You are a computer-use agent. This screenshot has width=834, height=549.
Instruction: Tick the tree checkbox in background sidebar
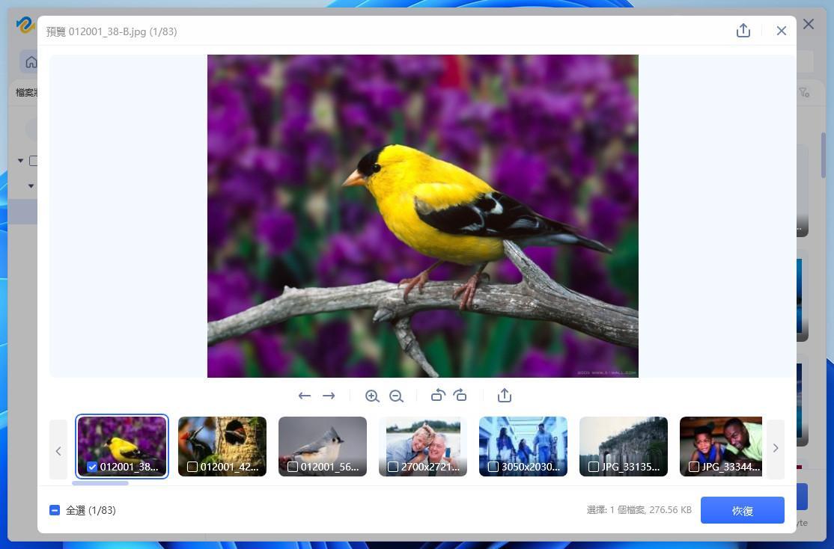pyautogui.click(x=34, y=161)
